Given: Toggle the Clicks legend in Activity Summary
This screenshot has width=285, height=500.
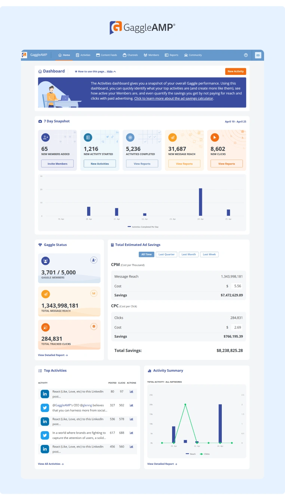Looking at the screenshot, I should 205,454.
